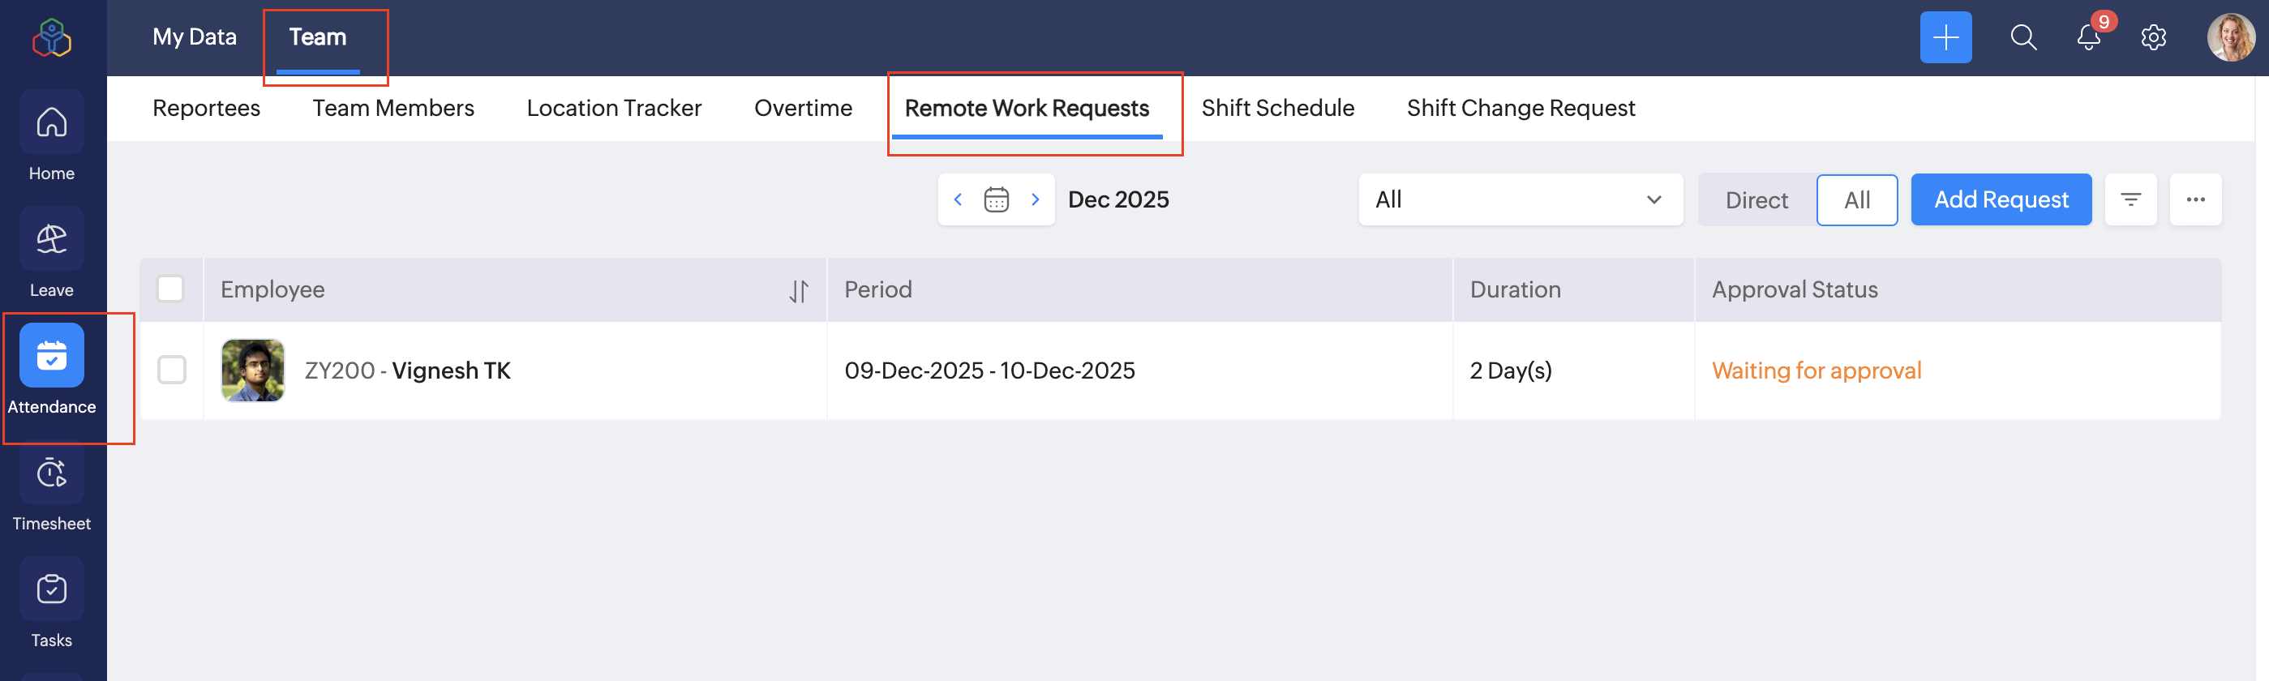Open the settings gear icon
Image resolution: width=2269 pixels, height=681 pixels.
(x=2153, y=37)
